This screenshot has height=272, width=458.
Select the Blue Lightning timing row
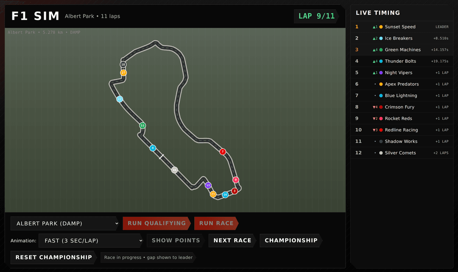pyautogui.click(x=402, y=95)
